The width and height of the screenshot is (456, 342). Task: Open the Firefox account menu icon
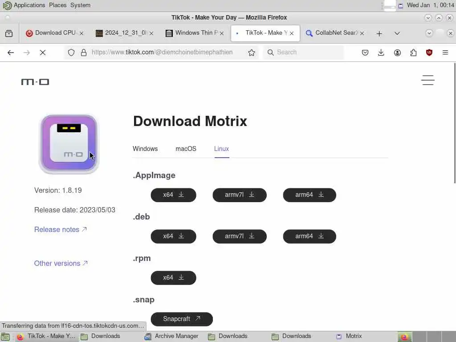[397, 53]
